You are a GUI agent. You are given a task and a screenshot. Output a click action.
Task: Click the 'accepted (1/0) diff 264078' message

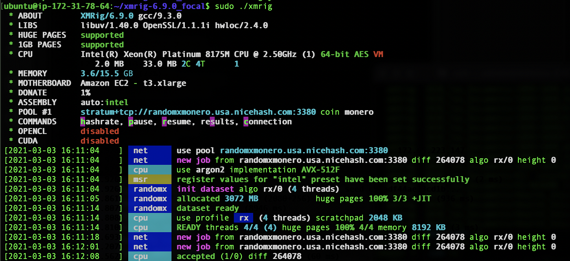click(x=239, y=257)
